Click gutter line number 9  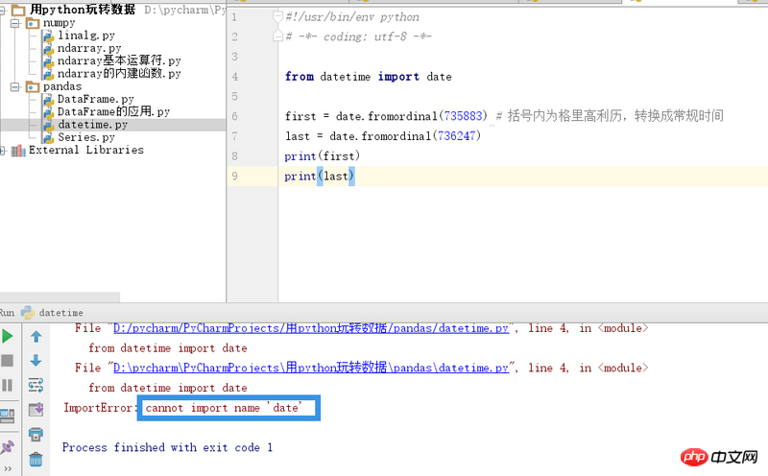pyautogui.click(x=234, y=176)
